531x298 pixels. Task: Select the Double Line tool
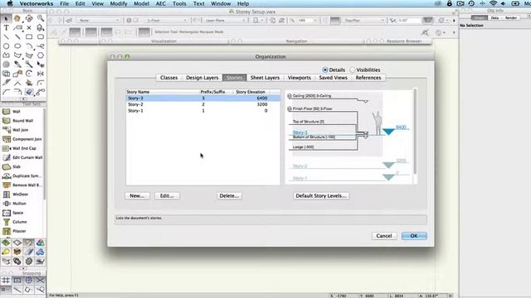(17, 36)
